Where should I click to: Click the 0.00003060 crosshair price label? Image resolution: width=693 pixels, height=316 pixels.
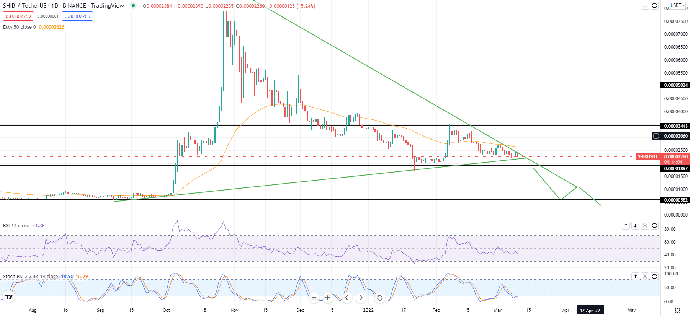click(676, 136)
